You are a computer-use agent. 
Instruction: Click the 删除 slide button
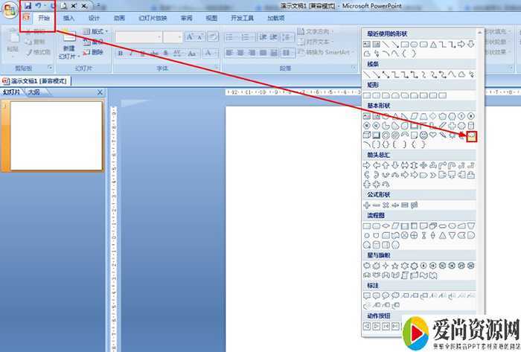(x=94, y=52)
